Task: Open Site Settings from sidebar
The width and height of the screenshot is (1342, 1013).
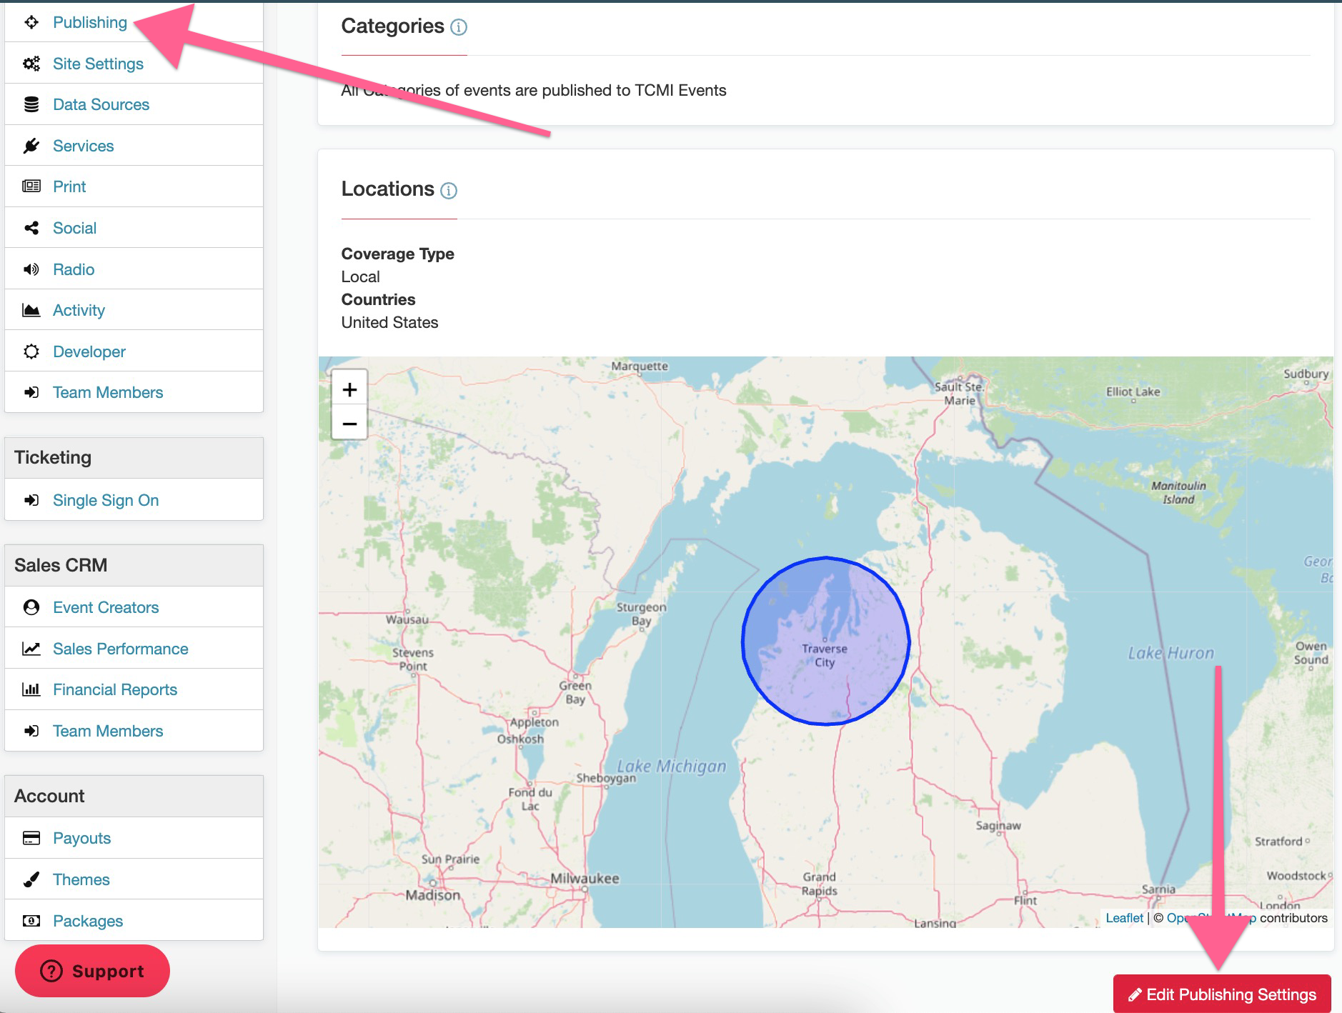Action: 98,64
